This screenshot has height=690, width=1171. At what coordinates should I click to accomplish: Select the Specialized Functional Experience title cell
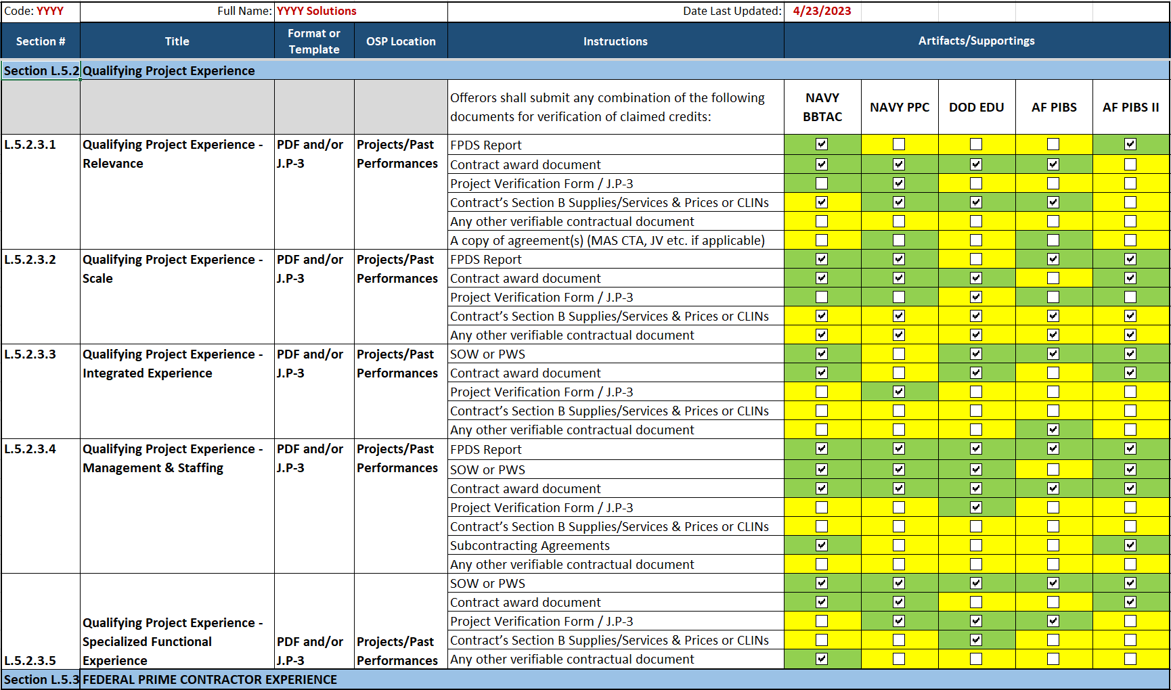(177, 621)
